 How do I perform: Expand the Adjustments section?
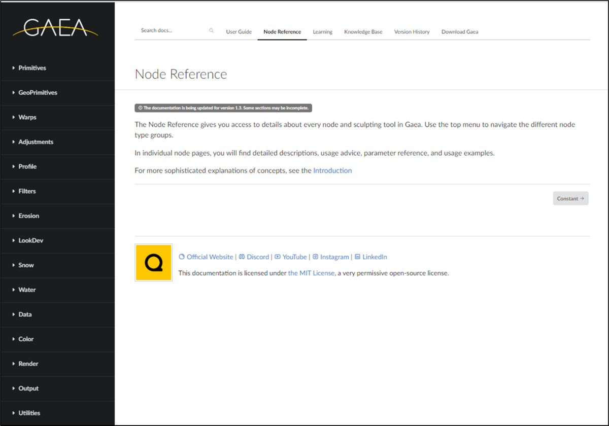coord(57,142)
